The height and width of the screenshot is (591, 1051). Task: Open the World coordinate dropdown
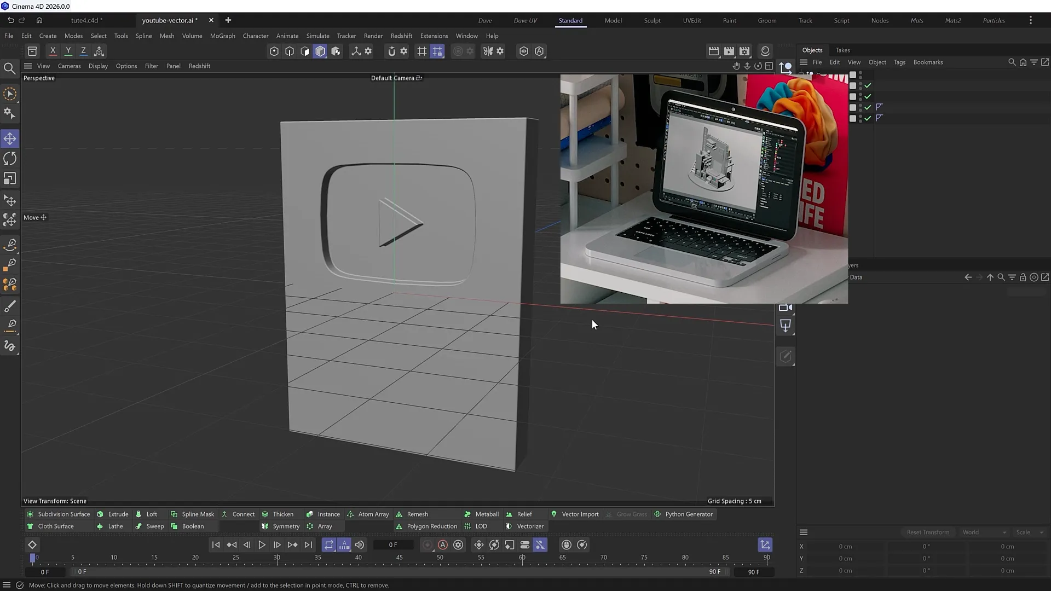[984, 532]
